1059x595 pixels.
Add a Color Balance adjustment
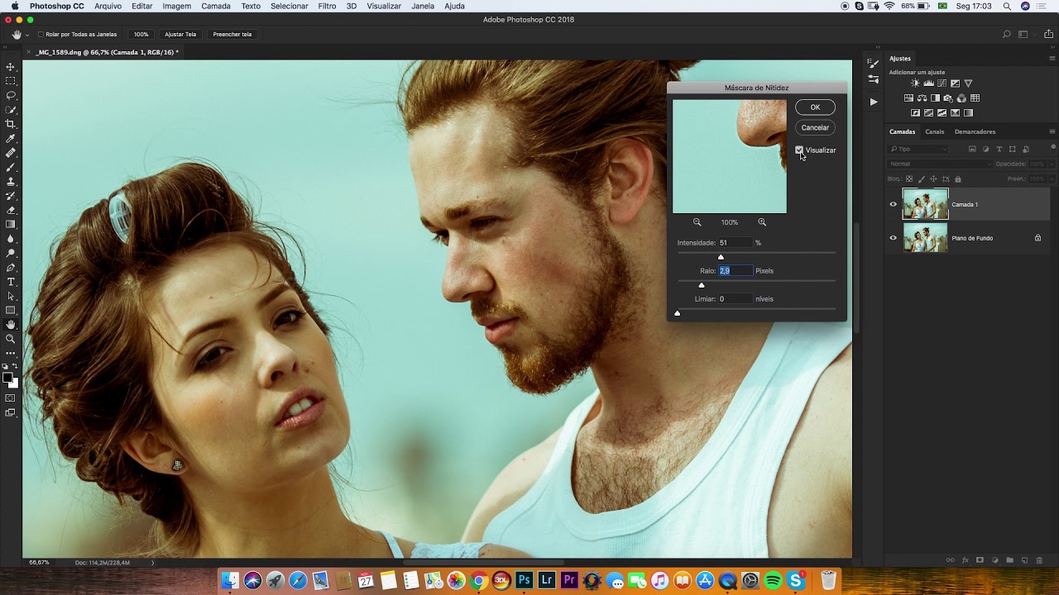click(x=922, y=98)
